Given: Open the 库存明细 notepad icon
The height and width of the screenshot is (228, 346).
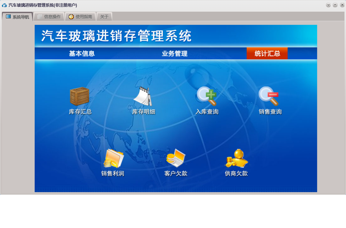Looking at the screenshot, I should click(143, 96).
